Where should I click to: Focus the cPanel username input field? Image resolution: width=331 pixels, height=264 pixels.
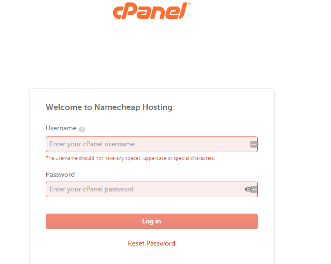click(x=151, y=144)
